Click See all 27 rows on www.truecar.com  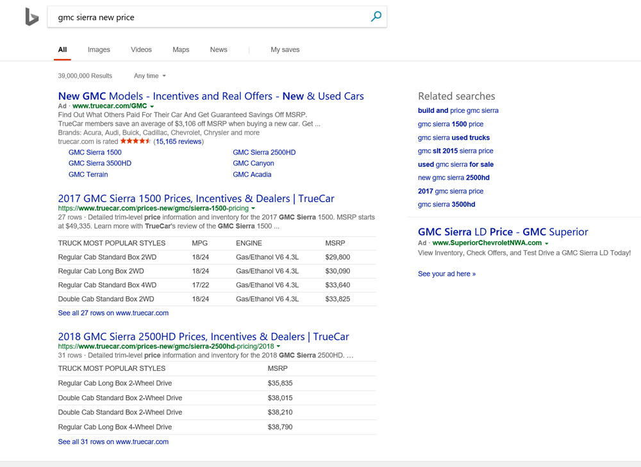pyautogui.click(x=113, y=313)
